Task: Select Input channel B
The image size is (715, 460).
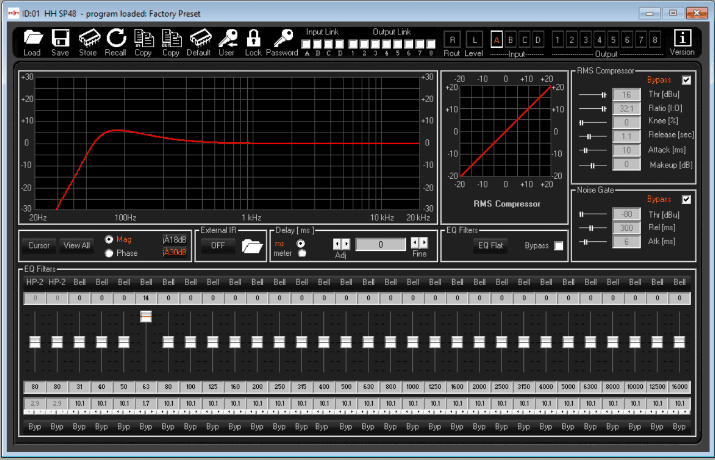Action: [x=511, y=40]
